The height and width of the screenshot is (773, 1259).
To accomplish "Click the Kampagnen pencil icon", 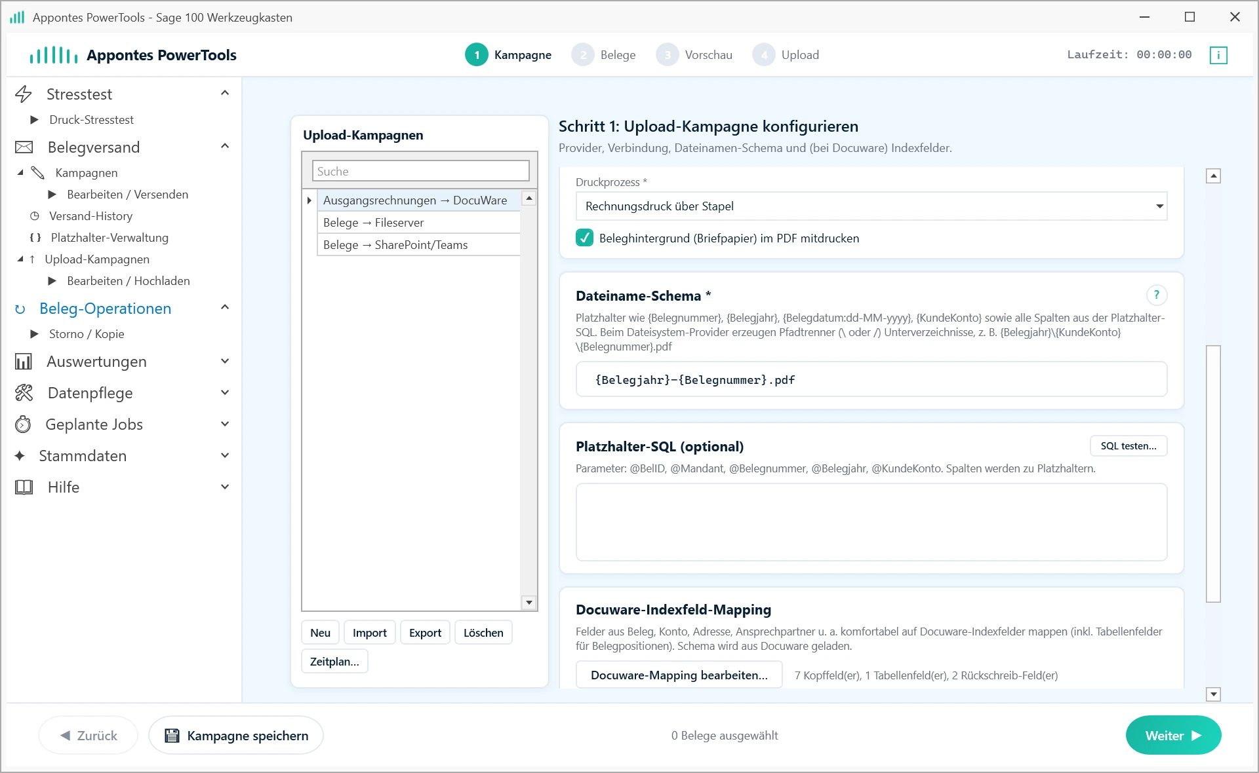I will coord(38,173).
